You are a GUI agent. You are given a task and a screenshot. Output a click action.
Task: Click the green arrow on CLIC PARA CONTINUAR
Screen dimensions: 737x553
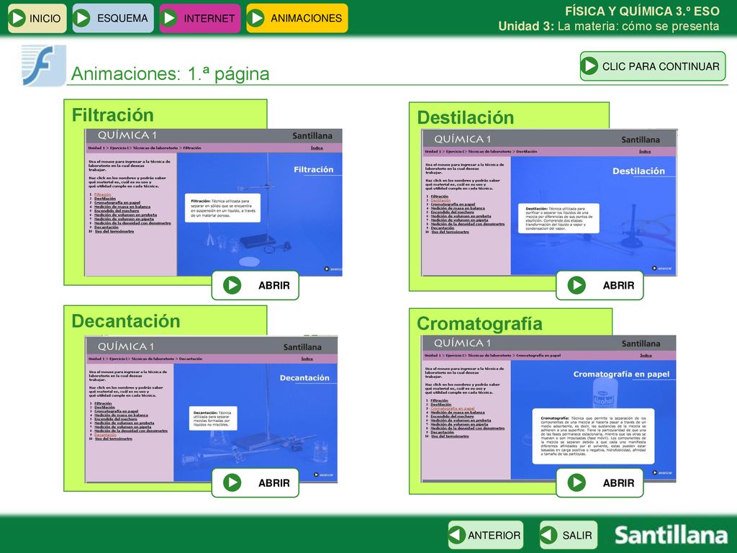point(589,66)
